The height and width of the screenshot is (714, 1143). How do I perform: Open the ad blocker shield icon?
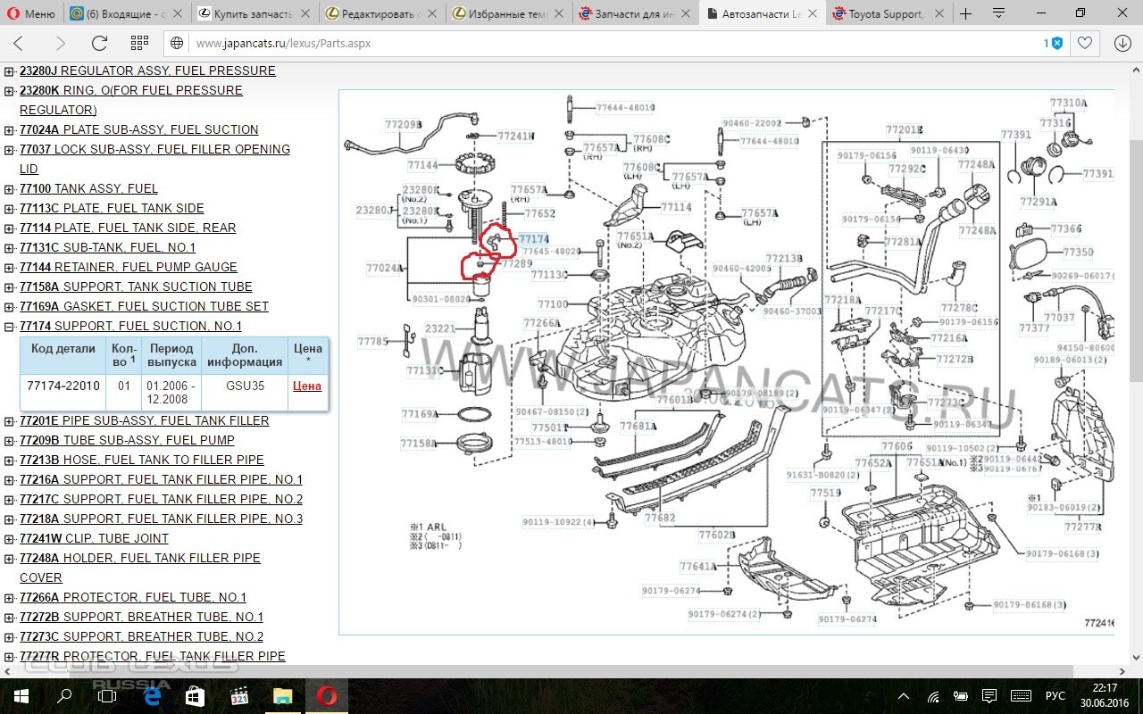tap(1056, 43)
